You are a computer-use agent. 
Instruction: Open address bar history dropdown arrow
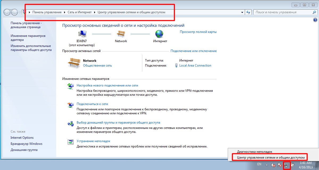pyautogui.click(x=242, y=12)
